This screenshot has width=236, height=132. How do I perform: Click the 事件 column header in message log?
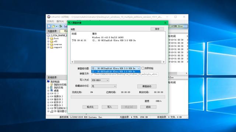point(94,34)
